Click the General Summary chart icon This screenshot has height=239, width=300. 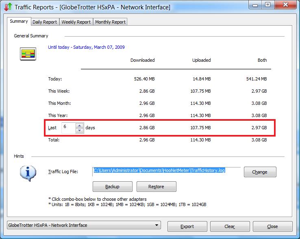pos(28,54)
